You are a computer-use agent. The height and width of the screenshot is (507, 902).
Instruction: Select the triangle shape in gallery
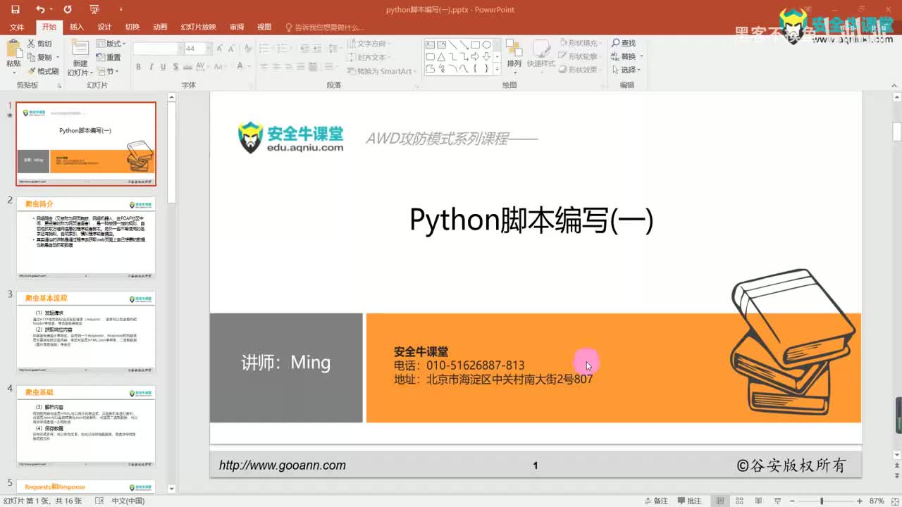[441, 56]
